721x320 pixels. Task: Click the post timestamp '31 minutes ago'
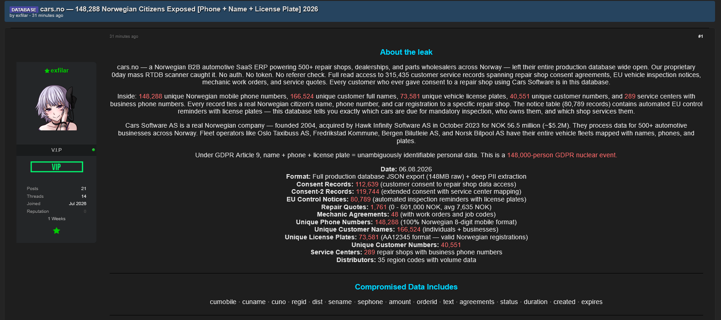pyautogui.click(x=124, y=36)
